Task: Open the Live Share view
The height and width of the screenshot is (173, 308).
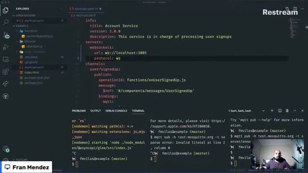Action: (6, 84)
